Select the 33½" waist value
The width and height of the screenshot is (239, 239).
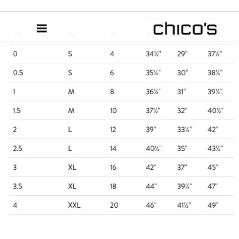click(185, 129)
